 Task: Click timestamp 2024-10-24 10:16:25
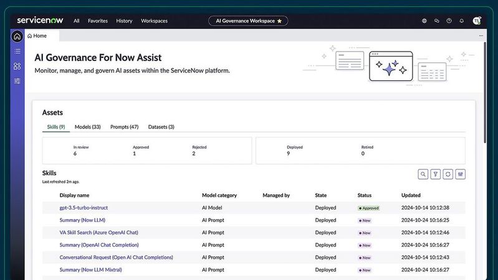coord(425,220)
